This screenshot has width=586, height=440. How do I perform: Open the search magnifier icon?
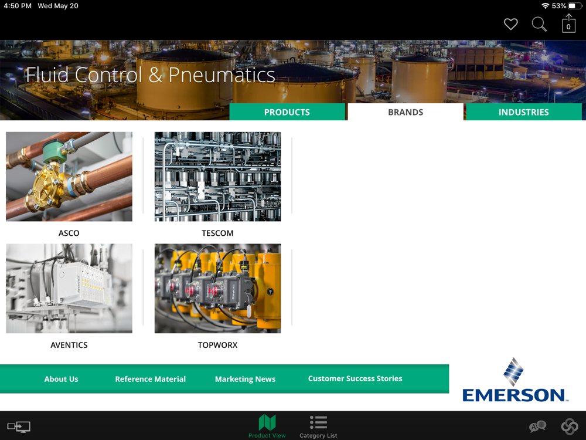[539, 24]
